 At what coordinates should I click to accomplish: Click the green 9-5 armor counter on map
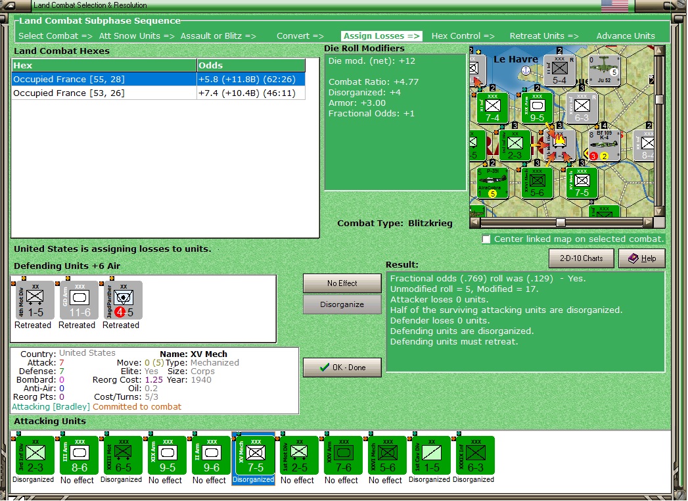(x=537, y=108)
